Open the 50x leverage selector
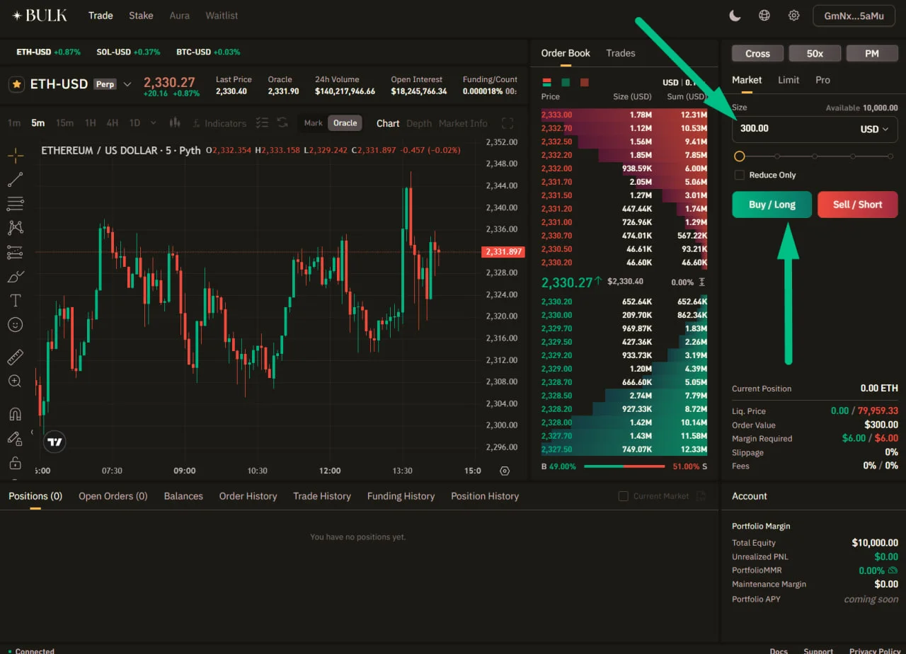 (815, 54)
